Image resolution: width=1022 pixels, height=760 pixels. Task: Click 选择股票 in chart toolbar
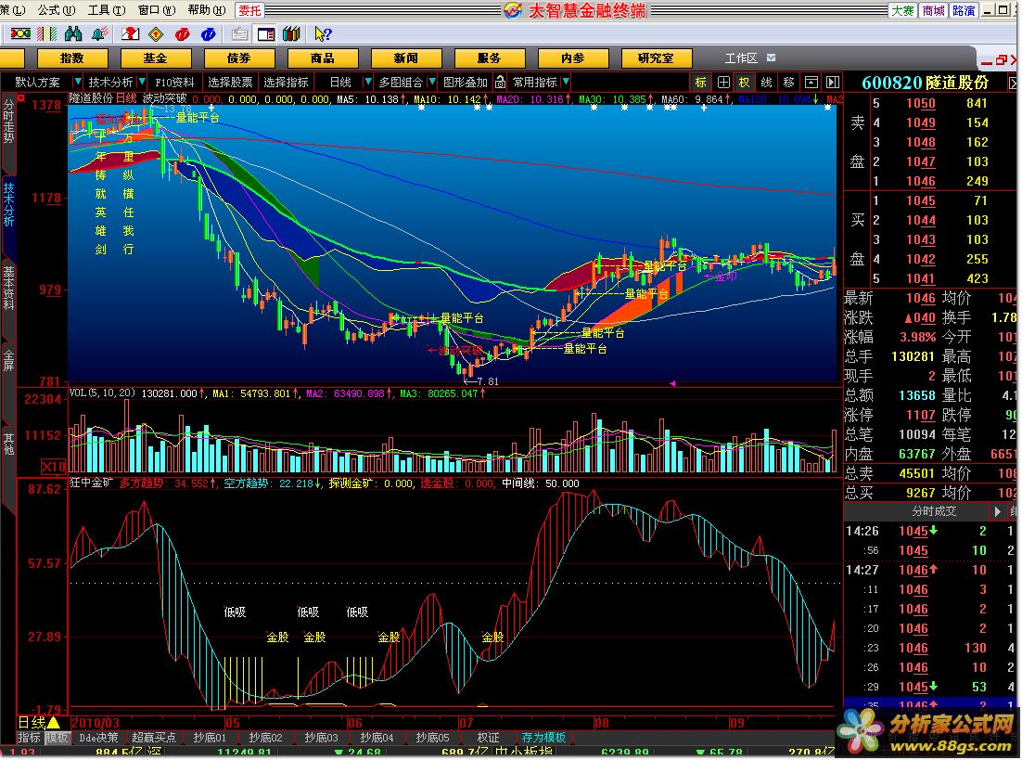pos(230,82)
